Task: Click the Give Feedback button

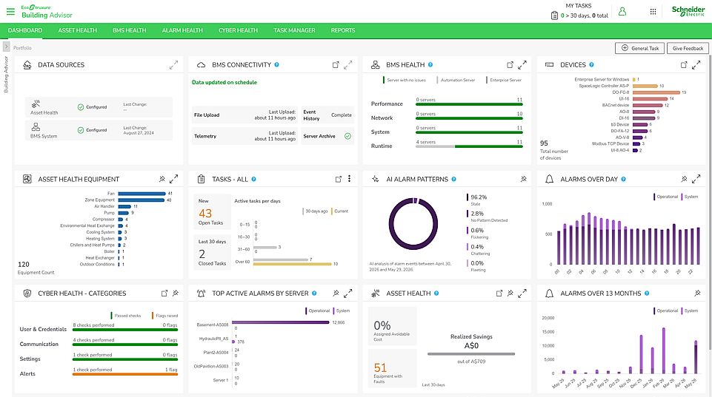Action: click(x=688, y=48)
